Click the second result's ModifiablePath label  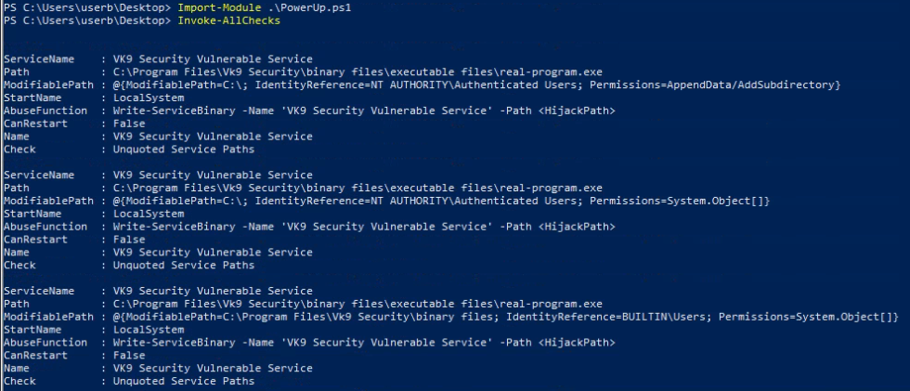pyautogui.click(x=46, y=201)
